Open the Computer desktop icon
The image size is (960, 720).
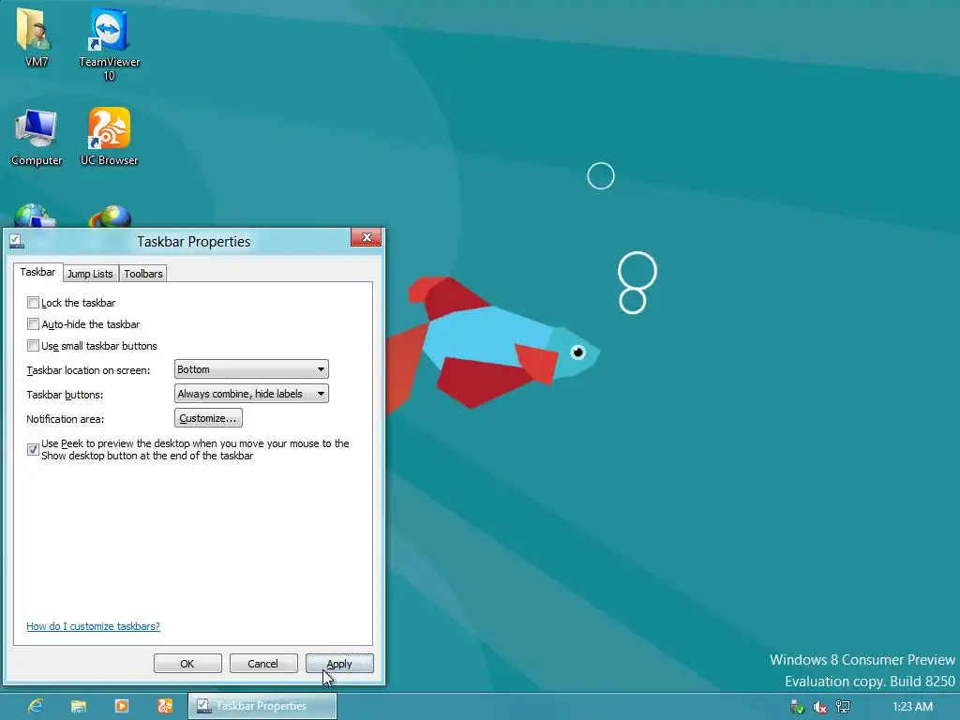pyautogui.click(x=37, y=137)
